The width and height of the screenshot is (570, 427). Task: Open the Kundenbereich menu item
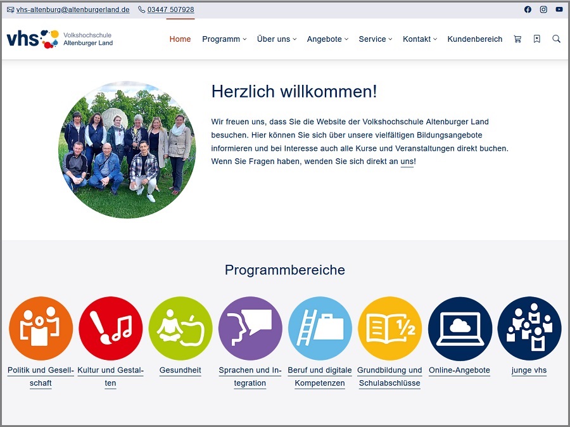474,39
